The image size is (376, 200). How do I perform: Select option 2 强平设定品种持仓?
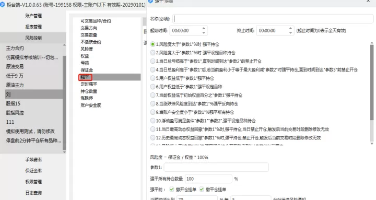(152, 53)
